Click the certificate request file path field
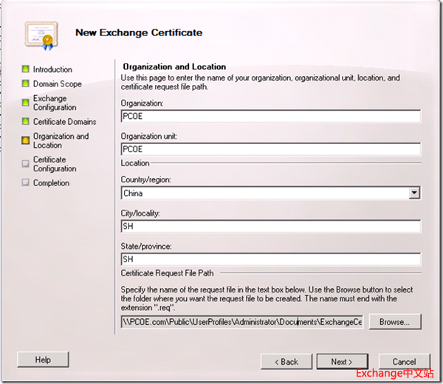Image resolution: width=443 pixels, height=384 pixels. 242,322
